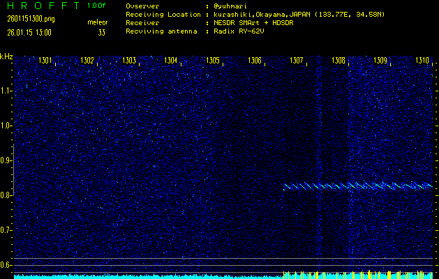Click the 0.8 kHz axis label

(x=6, y=195)
